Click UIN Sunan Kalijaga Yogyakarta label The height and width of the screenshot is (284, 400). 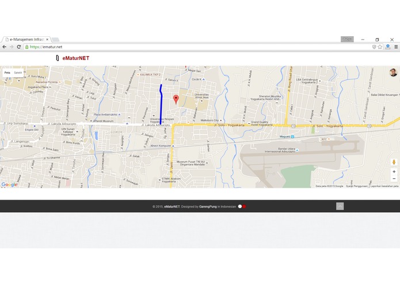pyautogui.click(x=68, y=132)
